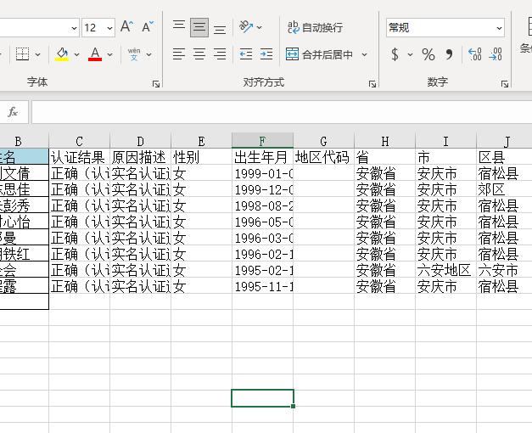Viewport: 532px width, 433px height.
Task: Open the wén phonetic guide tool
Action: coord(134,54)
